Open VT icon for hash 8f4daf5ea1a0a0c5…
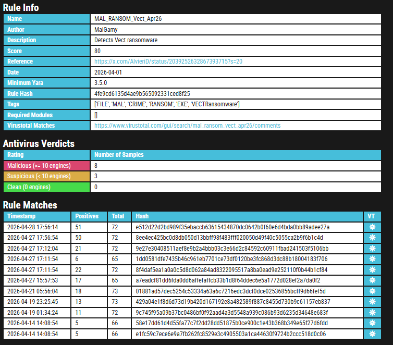The width and height of the screenshot is (393, 345). pos(372,269)
